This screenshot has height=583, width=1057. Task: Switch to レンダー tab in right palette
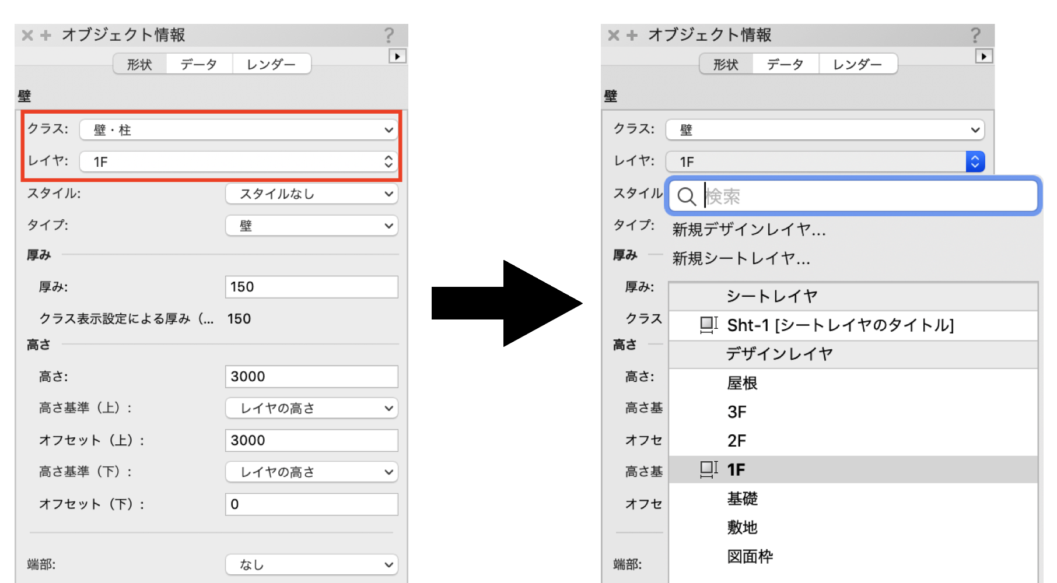coord(857,64)
